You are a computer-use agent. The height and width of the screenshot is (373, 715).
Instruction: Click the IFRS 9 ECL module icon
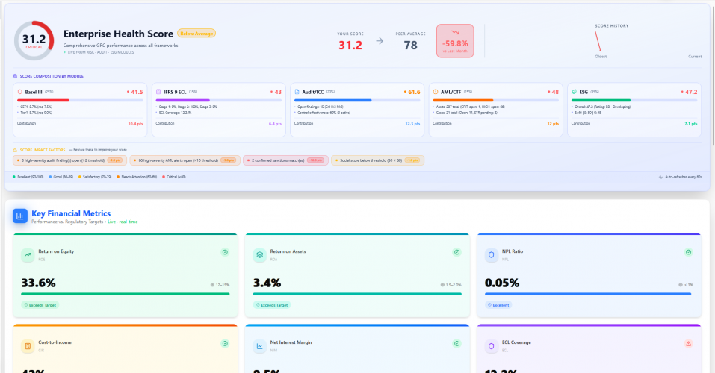click(158, 92)
